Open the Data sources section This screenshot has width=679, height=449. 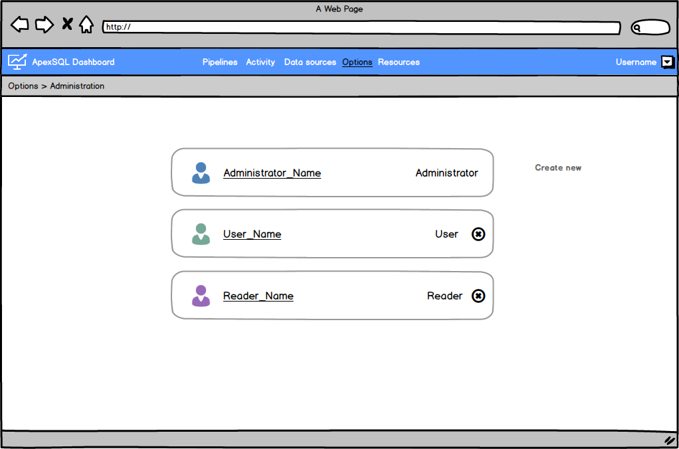tap(310, 62)
